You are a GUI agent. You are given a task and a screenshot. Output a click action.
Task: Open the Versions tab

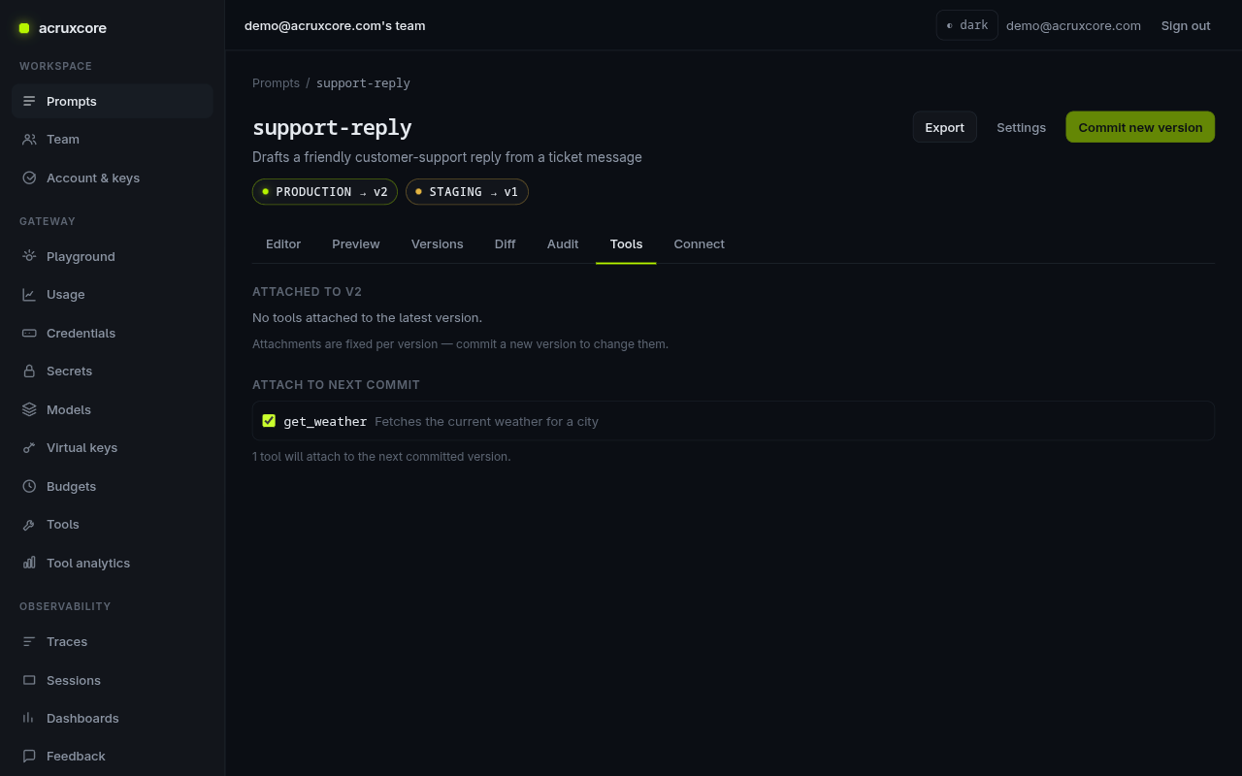438,244
